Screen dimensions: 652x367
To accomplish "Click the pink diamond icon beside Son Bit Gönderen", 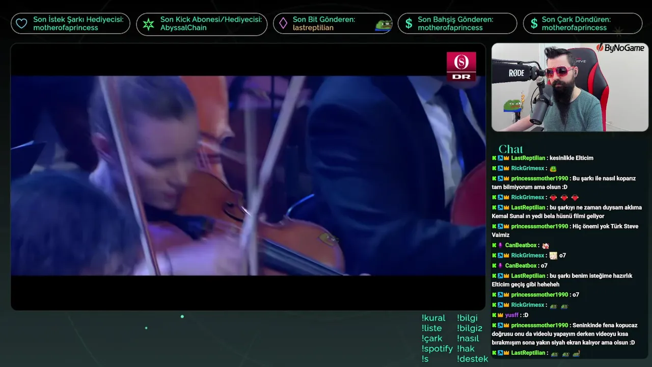I will pyautogui.click(x=283, y=23).
